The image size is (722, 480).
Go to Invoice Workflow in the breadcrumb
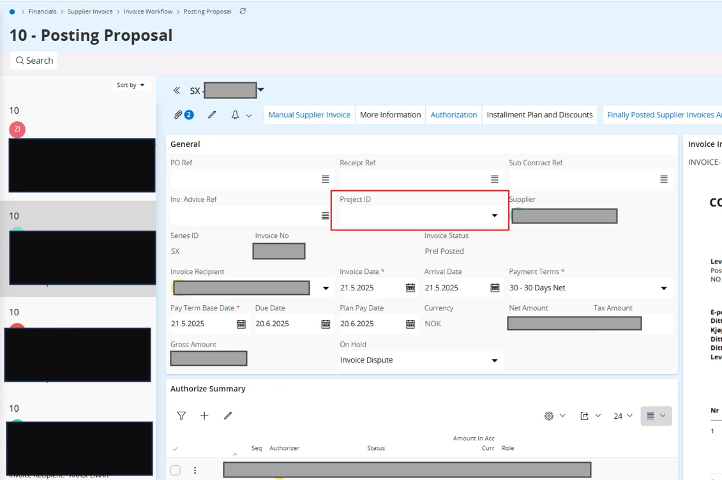point(148,11)
